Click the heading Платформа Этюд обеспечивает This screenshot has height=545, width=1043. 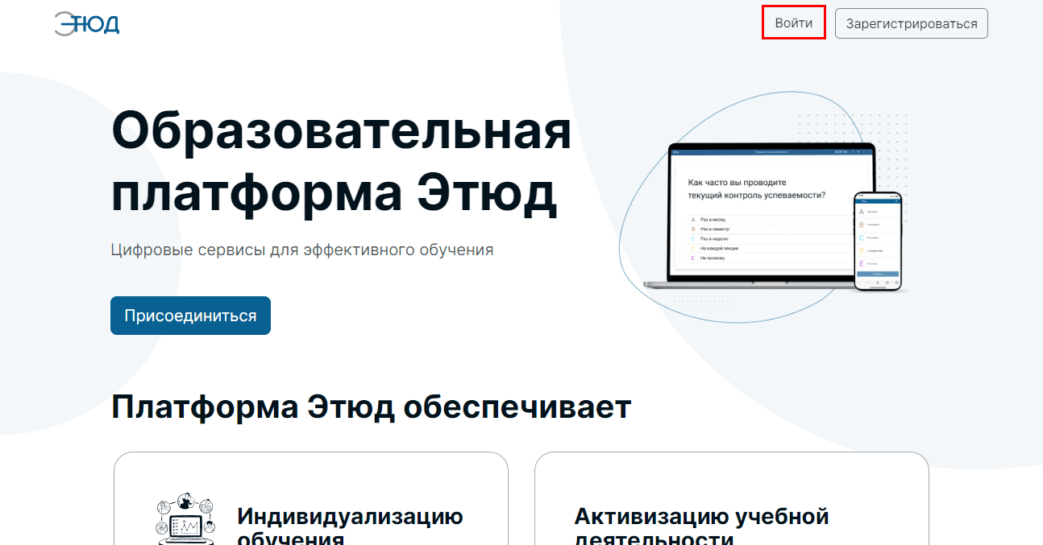pyautogui.click(x=371, y=407)
